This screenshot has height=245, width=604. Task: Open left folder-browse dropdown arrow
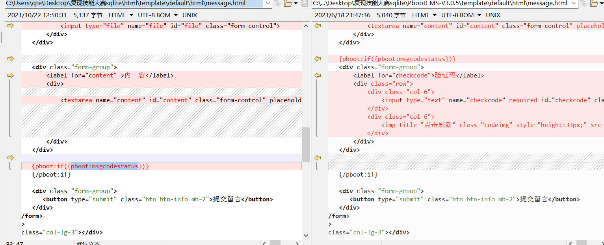[295, 4]
